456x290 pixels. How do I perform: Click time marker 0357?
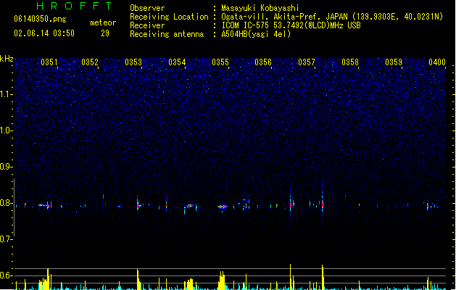point(307,62)
